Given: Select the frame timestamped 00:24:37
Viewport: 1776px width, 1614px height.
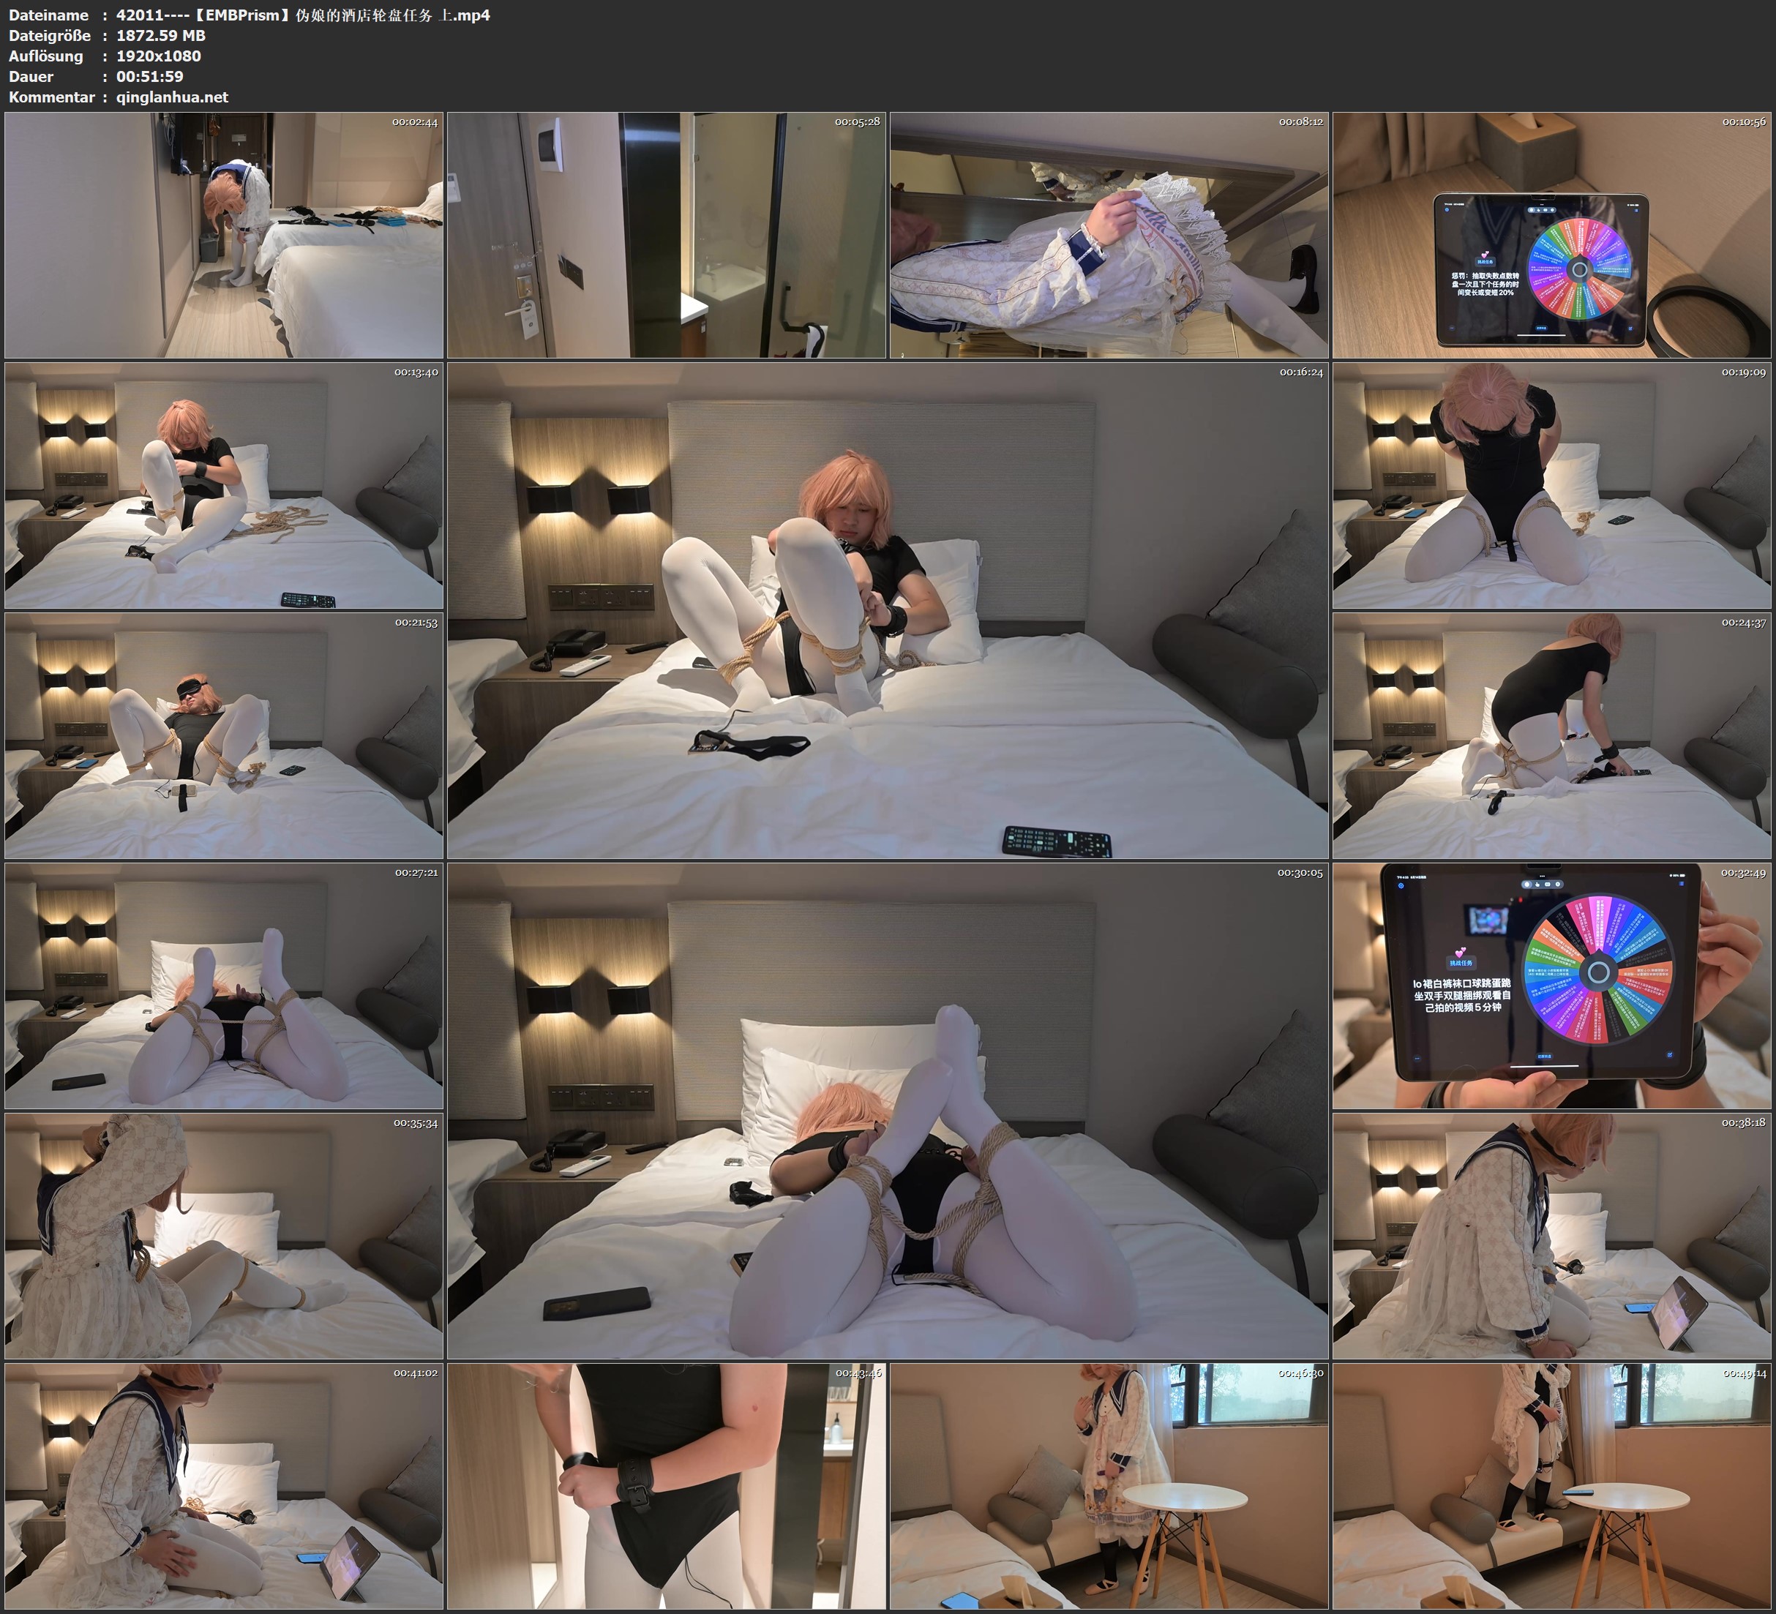Looking at the screenshot, I should [x=1552, y=735].
